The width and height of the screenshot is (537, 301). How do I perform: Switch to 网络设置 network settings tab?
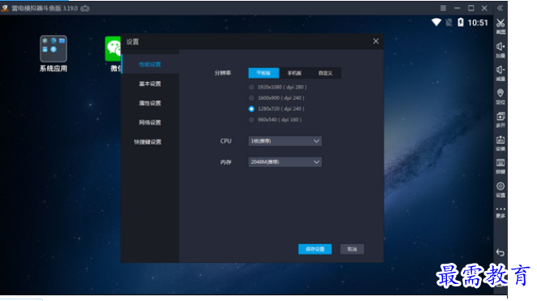(x=150, y=123)
